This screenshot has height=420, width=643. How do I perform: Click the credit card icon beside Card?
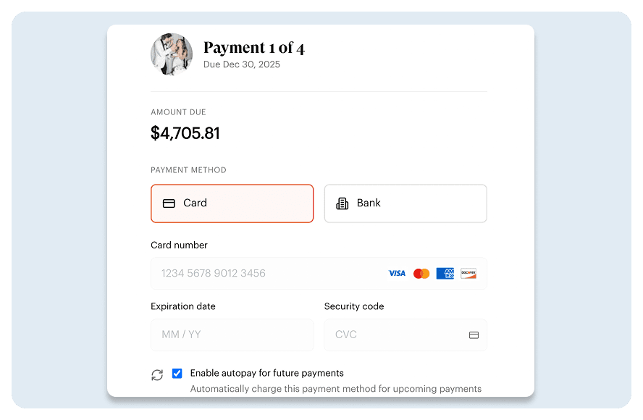point(168,203)
